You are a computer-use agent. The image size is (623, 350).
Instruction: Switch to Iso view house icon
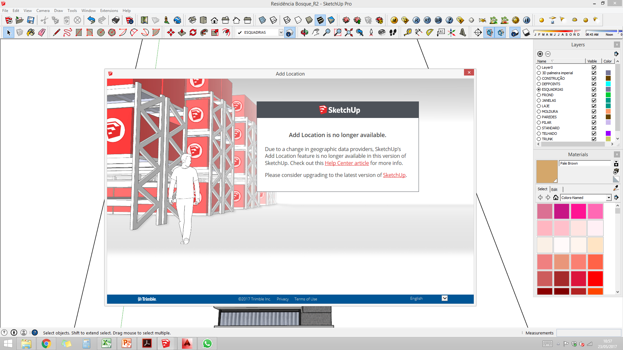pyautogui.click(x=192, y=20)
